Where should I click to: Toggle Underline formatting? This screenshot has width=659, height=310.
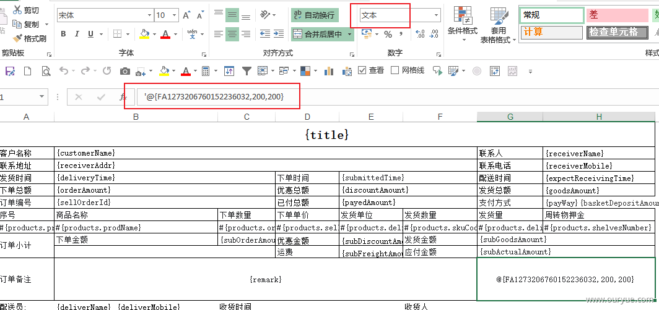(x=90, y=34)
